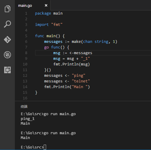The height and width of the screenshot is (150, 151).
Task: Click the 终端 terminal panel label
Action: click(24, 107)
